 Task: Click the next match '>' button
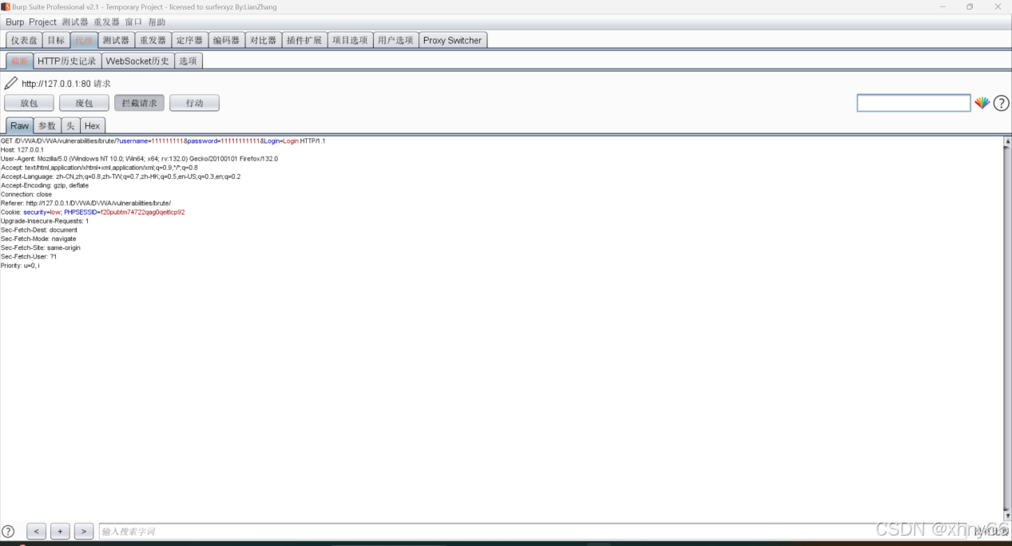pyautogui.click(x=84, y=532)
